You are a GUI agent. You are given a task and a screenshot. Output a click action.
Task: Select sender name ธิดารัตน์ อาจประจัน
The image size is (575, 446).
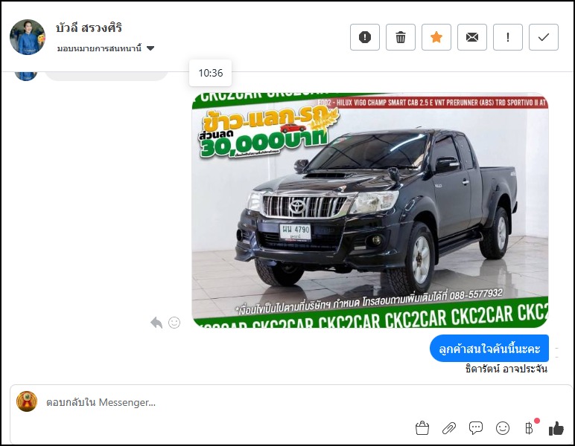[506, 369]
